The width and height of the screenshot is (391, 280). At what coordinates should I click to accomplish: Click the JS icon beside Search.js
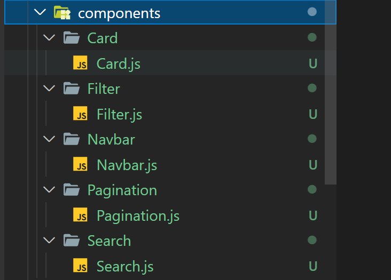tap(80, 265)
